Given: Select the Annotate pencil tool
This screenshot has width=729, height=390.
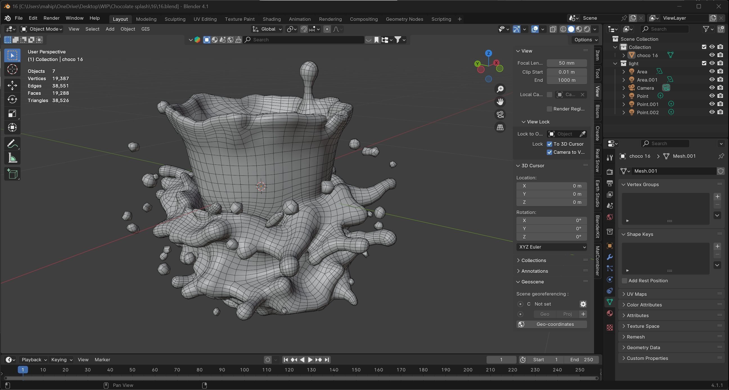Looking at the screenshot, I should click(12, 144).
